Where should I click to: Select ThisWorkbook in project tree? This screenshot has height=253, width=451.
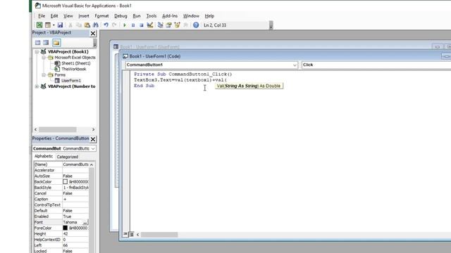[x=73, y=69]
